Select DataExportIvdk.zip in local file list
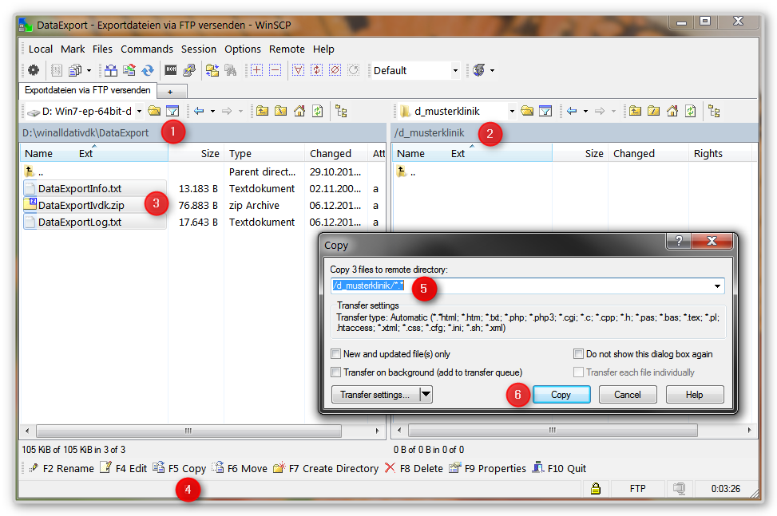Image resolution: width=777 pixels, height=516 pixels. 81,206
